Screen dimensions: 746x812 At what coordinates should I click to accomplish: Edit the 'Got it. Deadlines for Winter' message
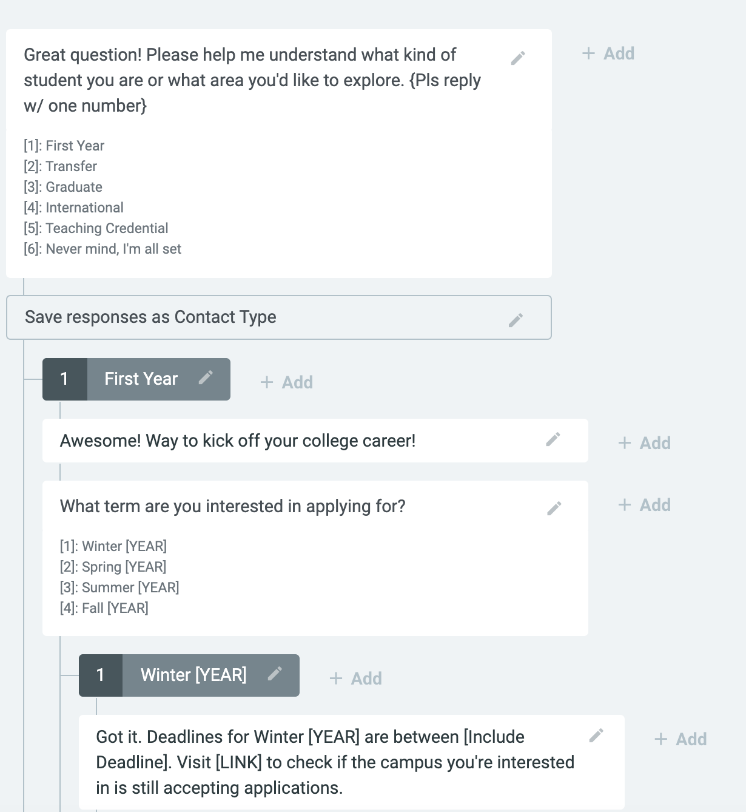(596, 736)
